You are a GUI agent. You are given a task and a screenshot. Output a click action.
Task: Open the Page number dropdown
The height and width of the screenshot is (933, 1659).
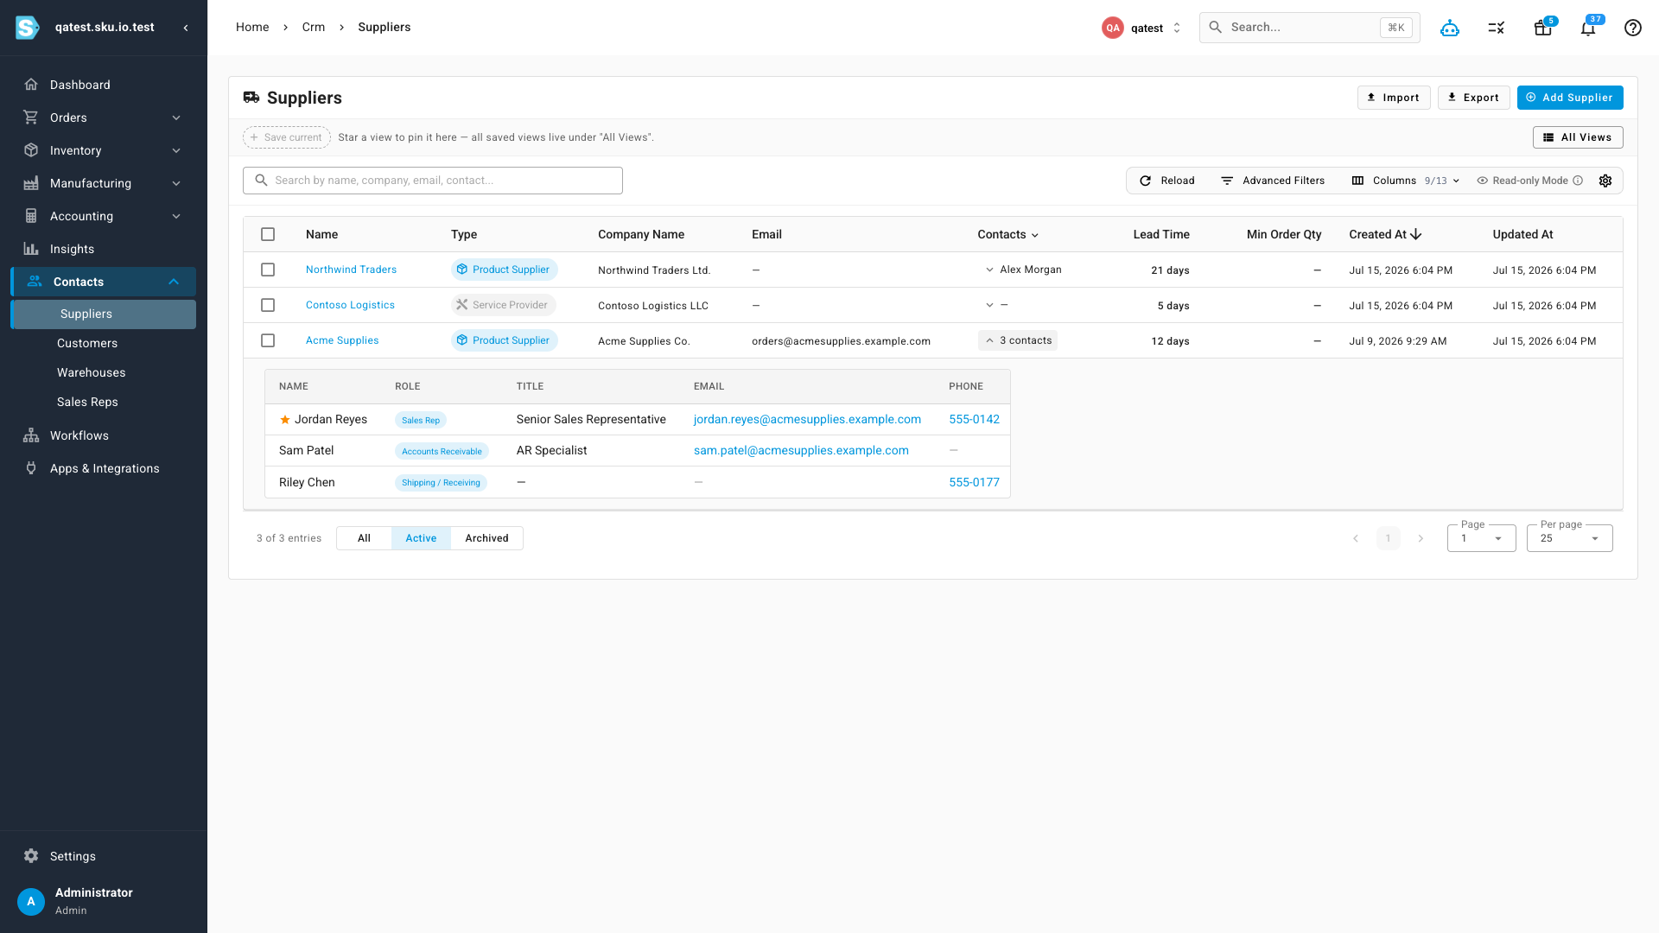coord(1481,538)
